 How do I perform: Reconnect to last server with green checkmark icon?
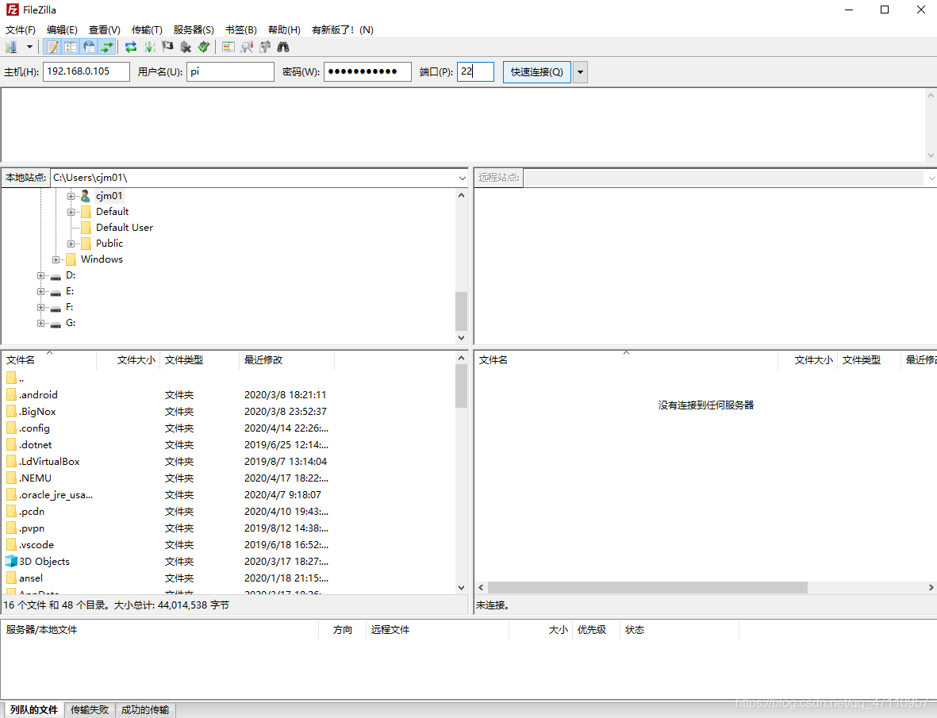click(x=205, y=47)
